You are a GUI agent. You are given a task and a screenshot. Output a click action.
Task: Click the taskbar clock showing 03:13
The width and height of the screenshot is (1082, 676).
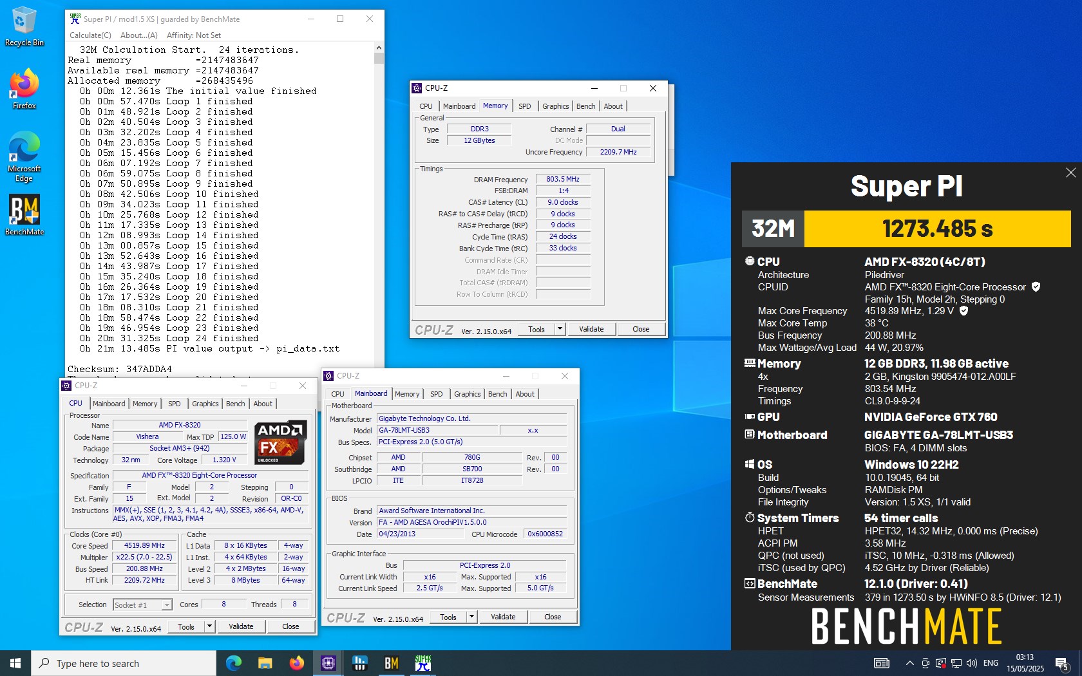pyautogui.click(x=1025, y=663)
